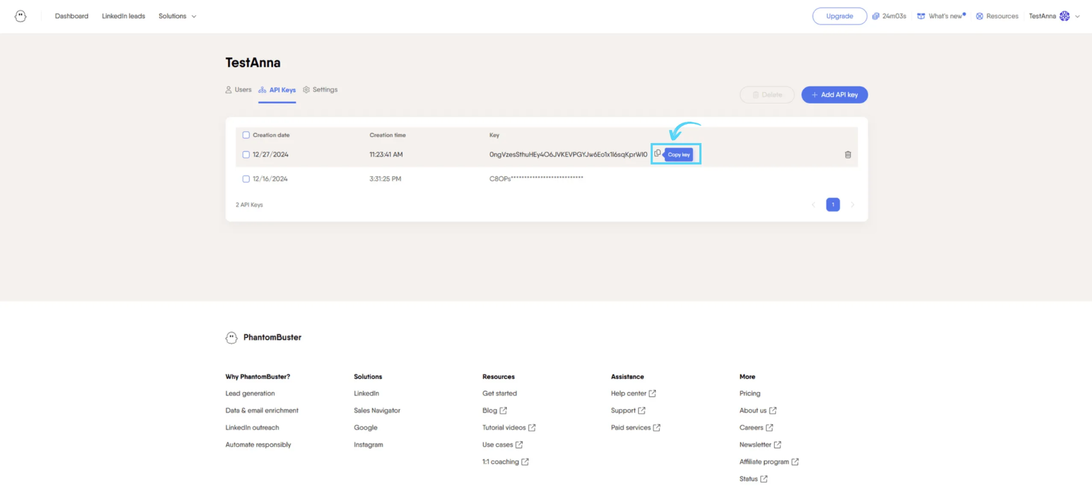Viewport: 1092px width, 493px height.
Task: Open the Pricing footer link
Action: pos(750,394)
